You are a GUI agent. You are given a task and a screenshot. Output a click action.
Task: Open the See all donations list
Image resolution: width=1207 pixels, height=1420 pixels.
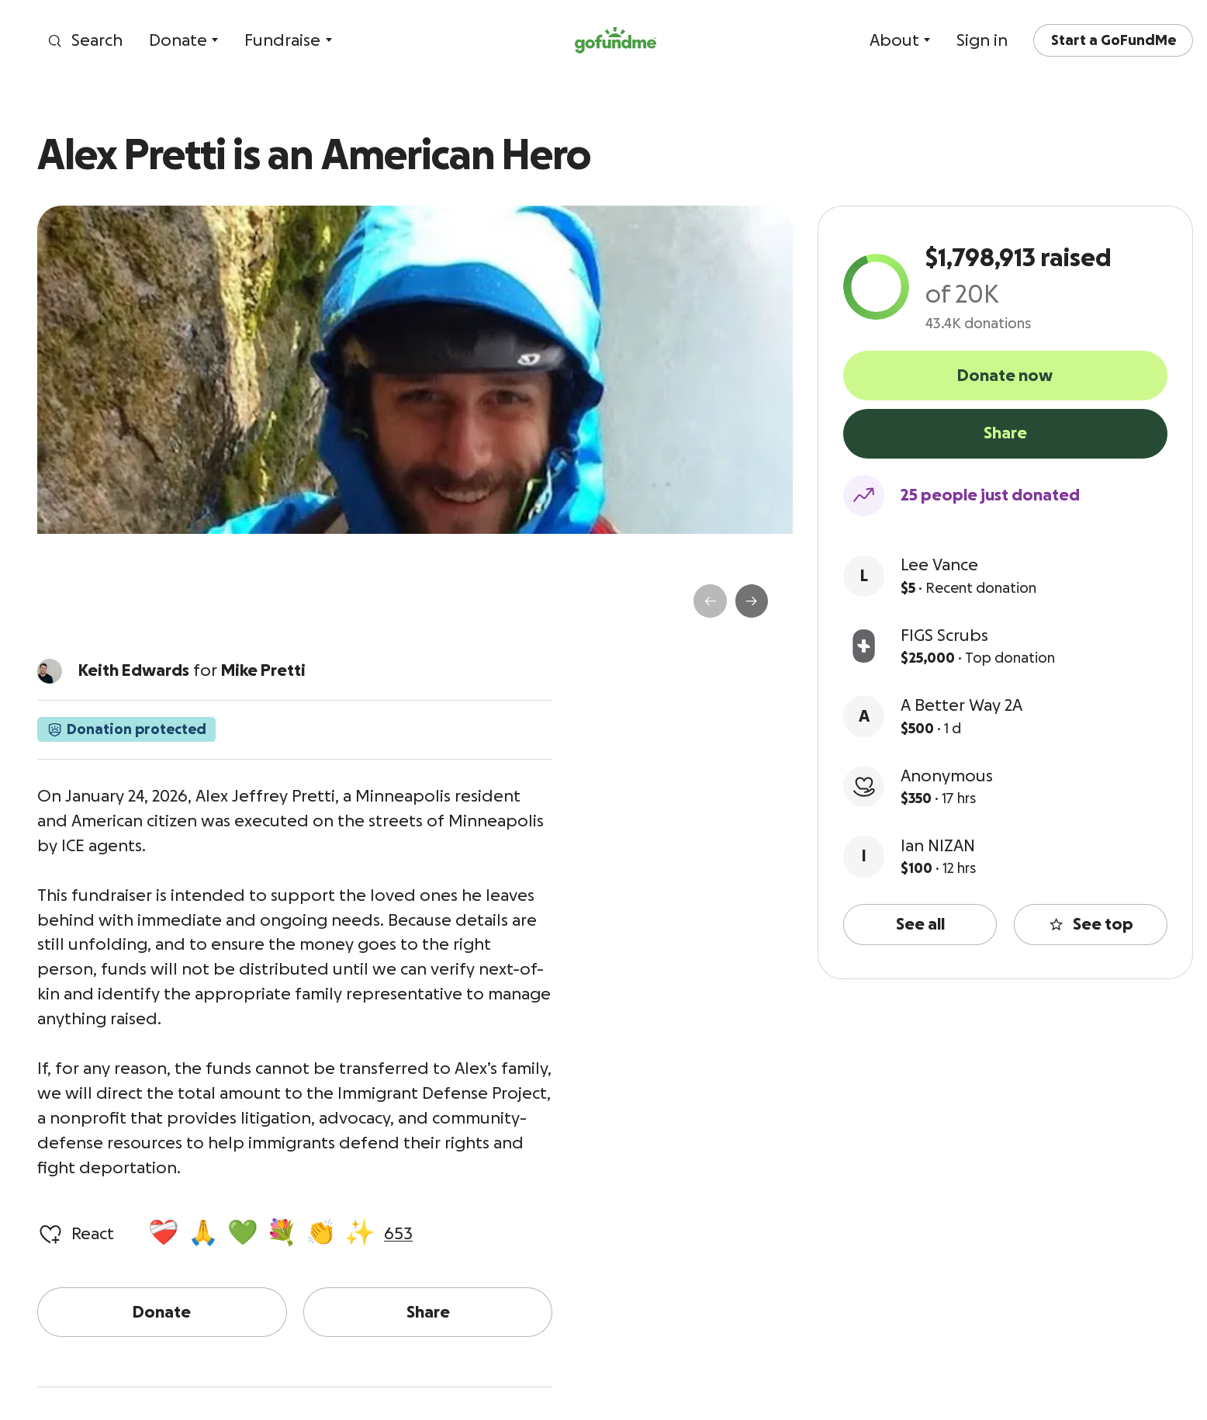point(919,924)
